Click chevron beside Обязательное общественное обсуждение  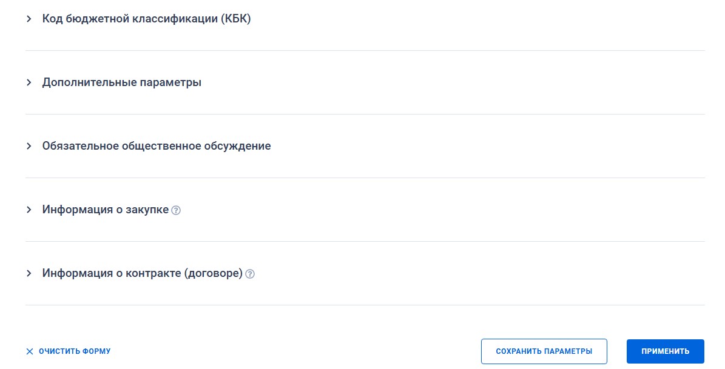[29, 146]
